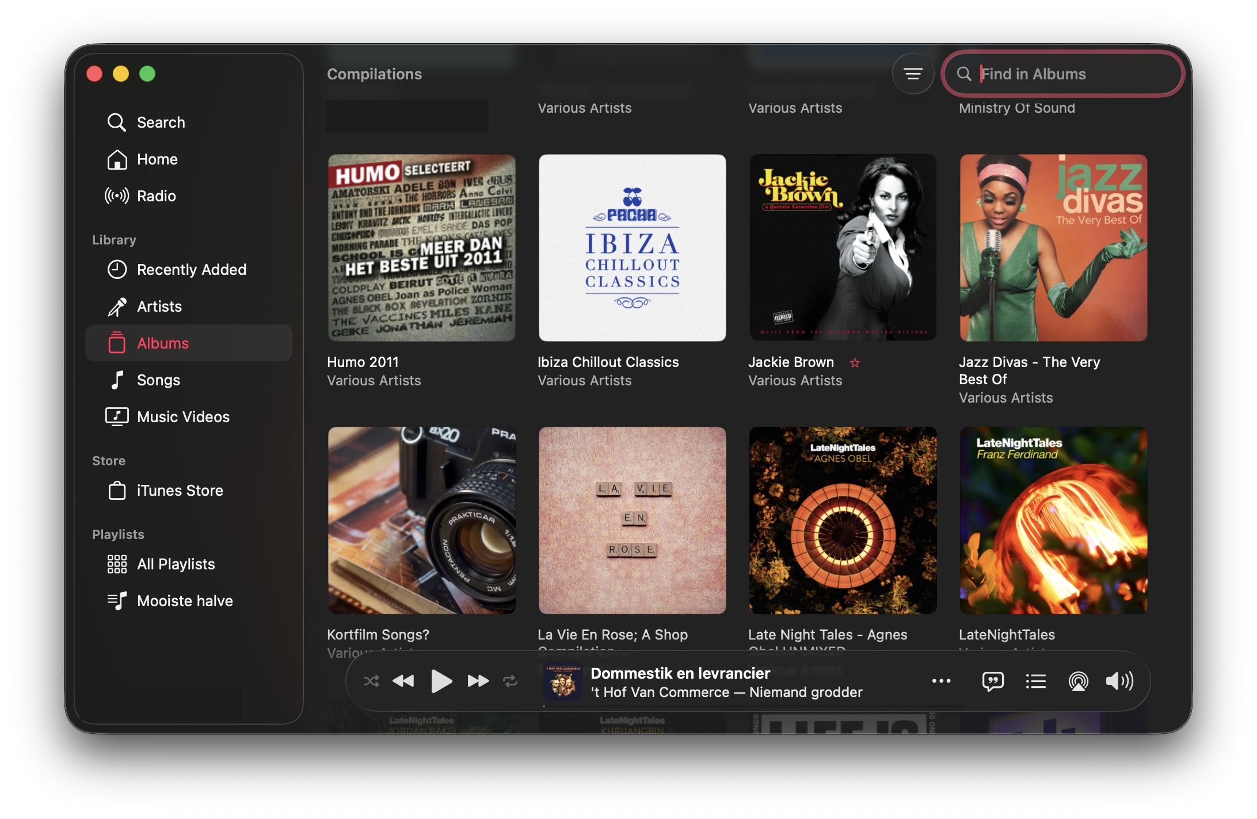The height and width of the screenshot is (819, 1257).
Task: Toggle the favorite star on Jackie Brown
Action: pyautogui.click(x=855, y=362)
